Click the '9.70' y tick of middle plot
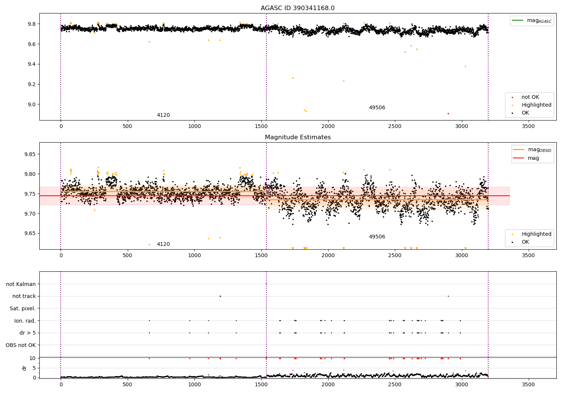Viewport: 562px width, 393px height. point(30,214)
